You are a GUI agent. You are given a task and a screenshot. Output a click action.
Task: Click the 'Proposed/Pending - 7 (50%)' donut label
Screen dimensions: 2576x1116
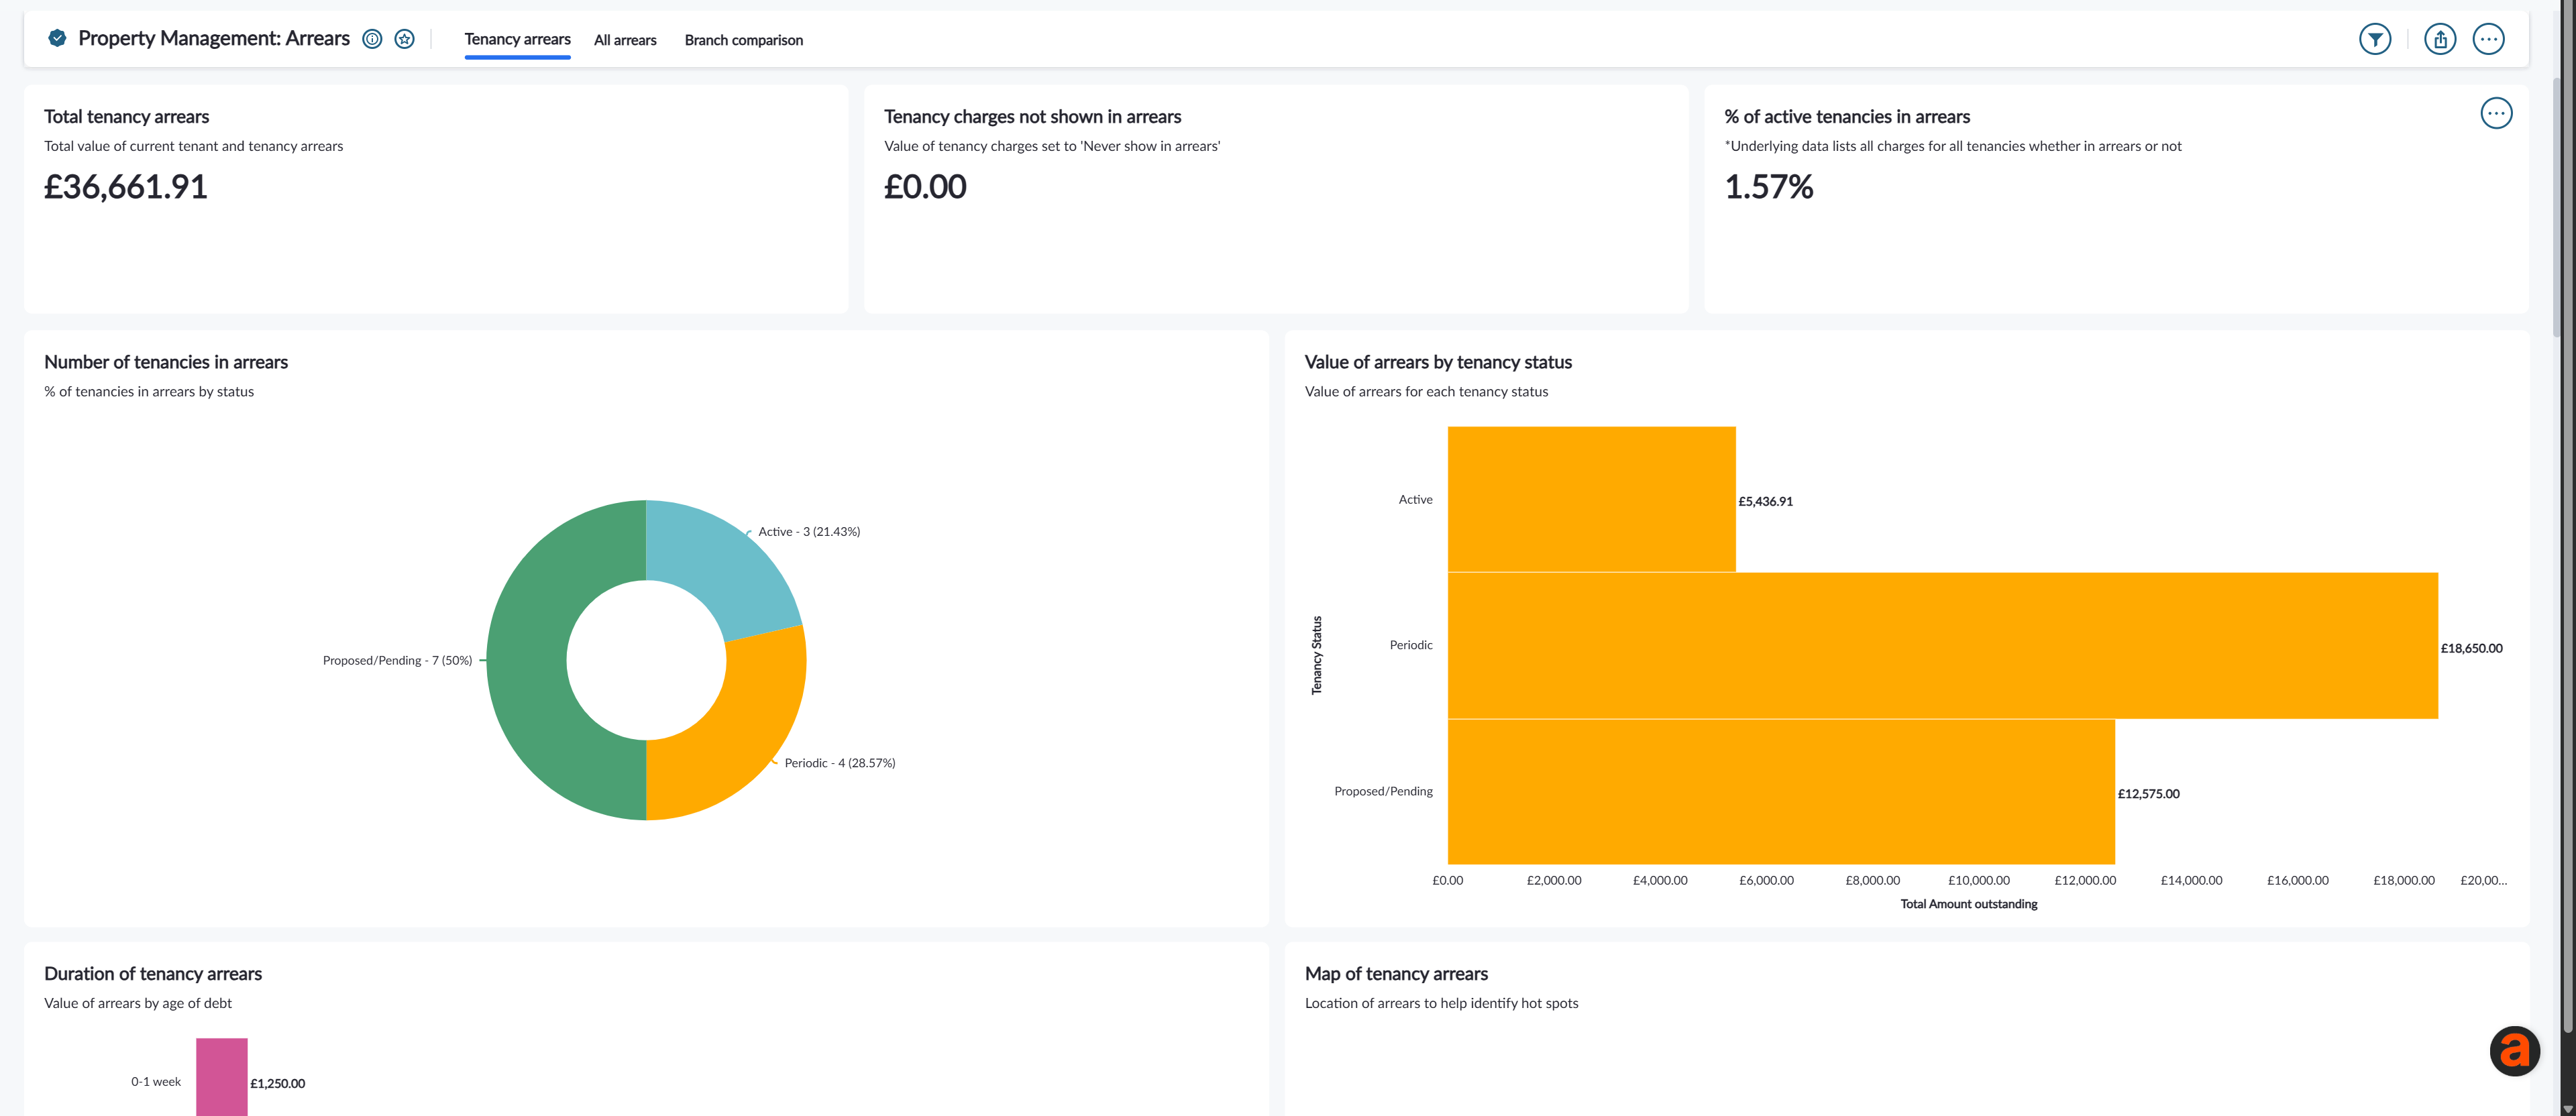click(x=397, y=660)
